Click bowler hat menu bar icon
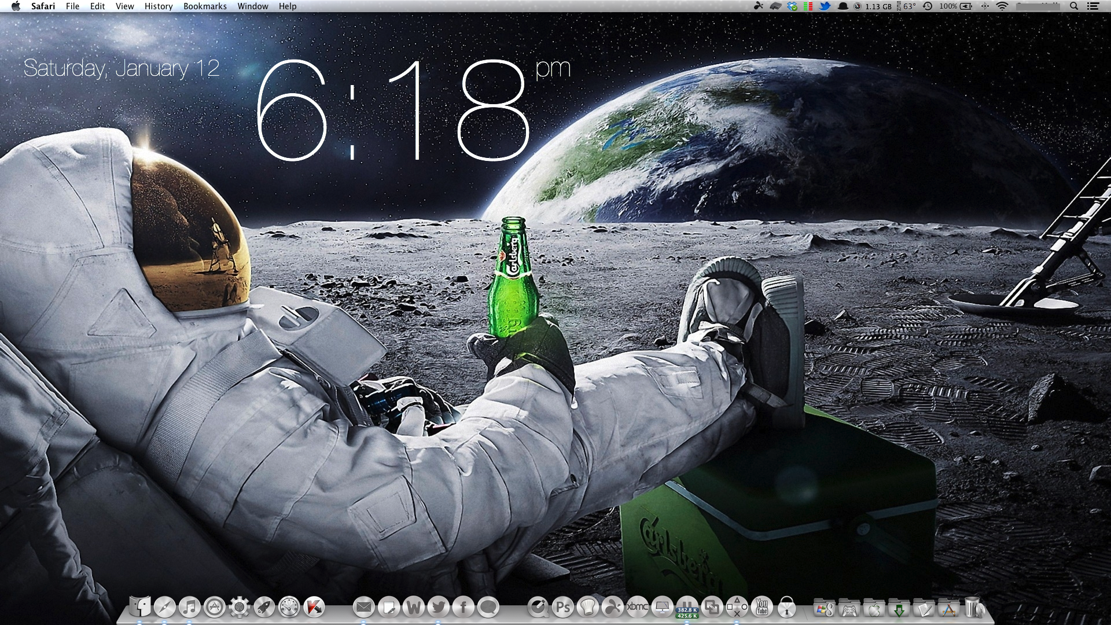The width and height of the screenshot is (1111, 625). 843,6
